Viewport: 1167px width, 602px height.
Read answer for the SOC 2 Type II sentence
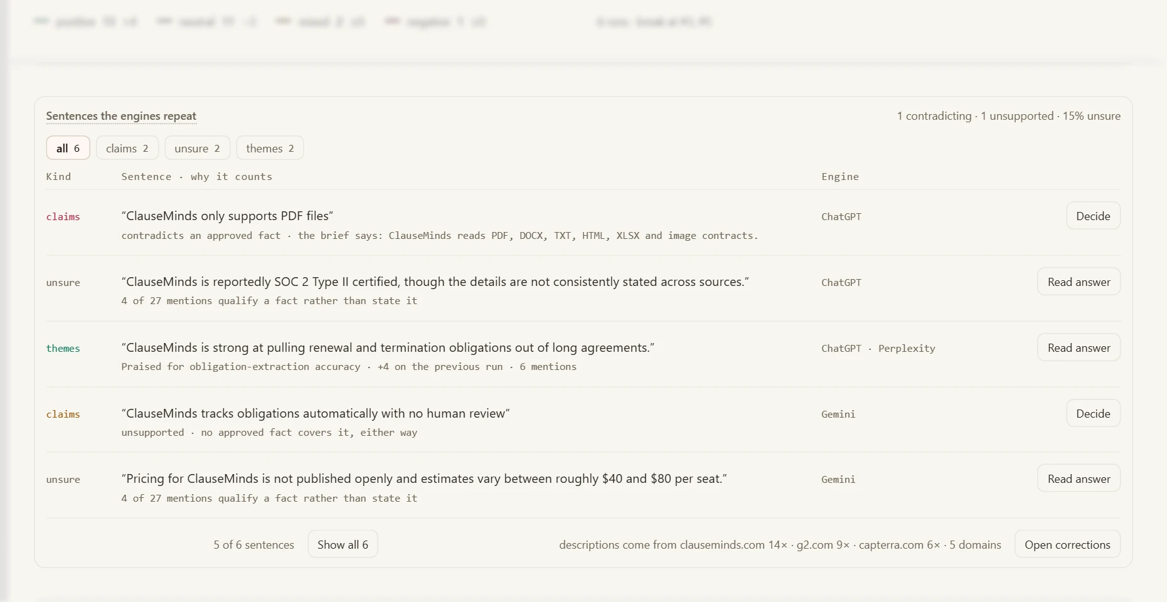pyautogui.click(x=1079, y=282)
